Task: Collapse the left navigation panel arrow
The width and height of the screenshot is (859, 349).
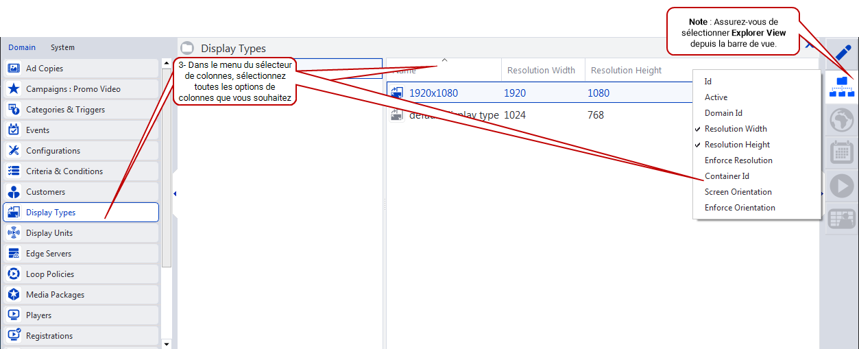Action: (x=175, y=194)
